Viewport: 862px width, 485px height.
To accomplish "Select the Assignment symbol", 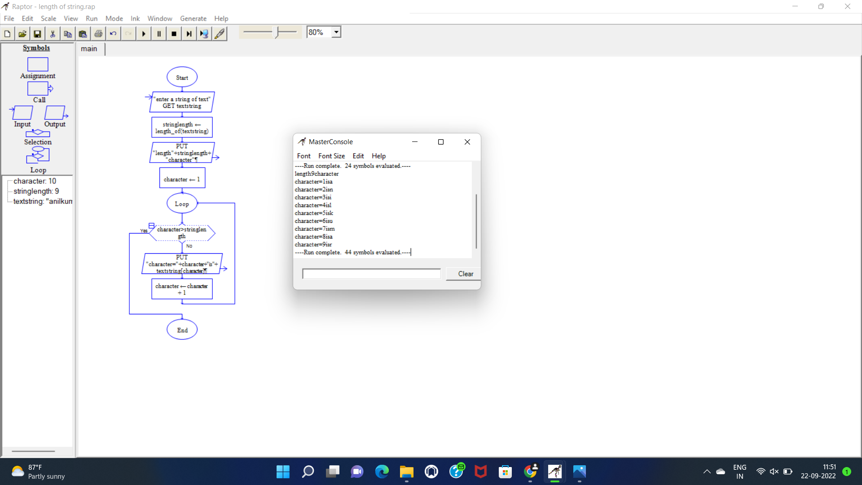I will [x=37, y=65].
